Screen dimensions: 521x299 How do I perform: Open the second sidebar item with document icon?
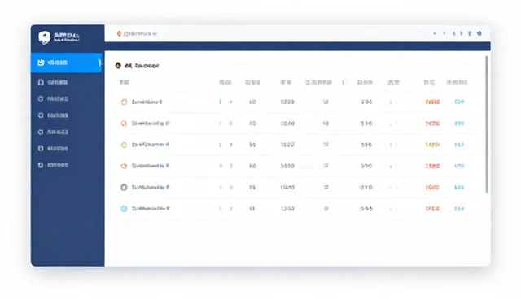pos(53,82)
